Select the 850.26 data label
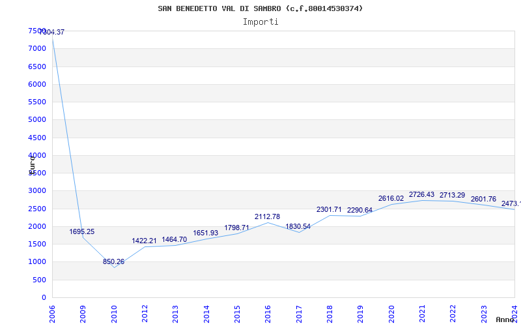The image size is (521, 326). coord(113,261)
